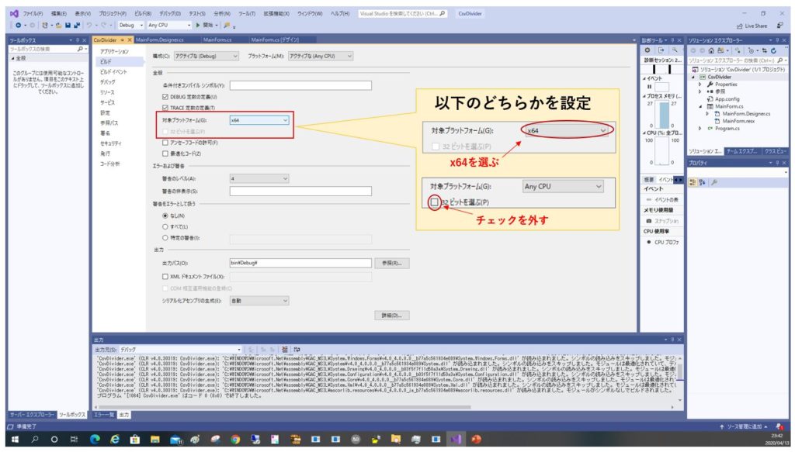The width and height of the screenshot is (795, 452).
Task: Click the Toolbox search magnifier icon
Action: pos(80,49)
